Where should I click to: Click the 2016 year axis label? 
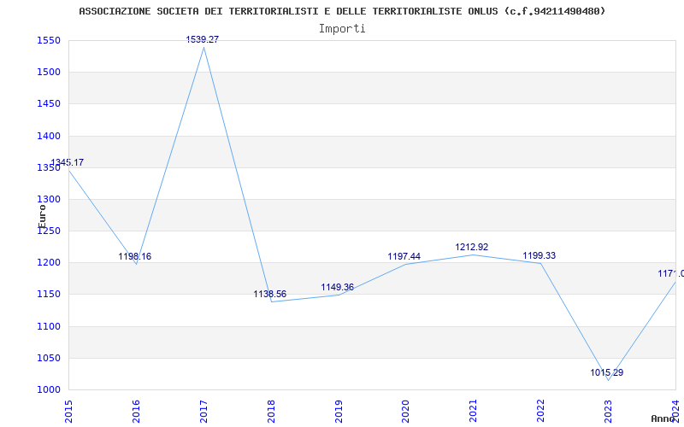(x=136, y=411)
